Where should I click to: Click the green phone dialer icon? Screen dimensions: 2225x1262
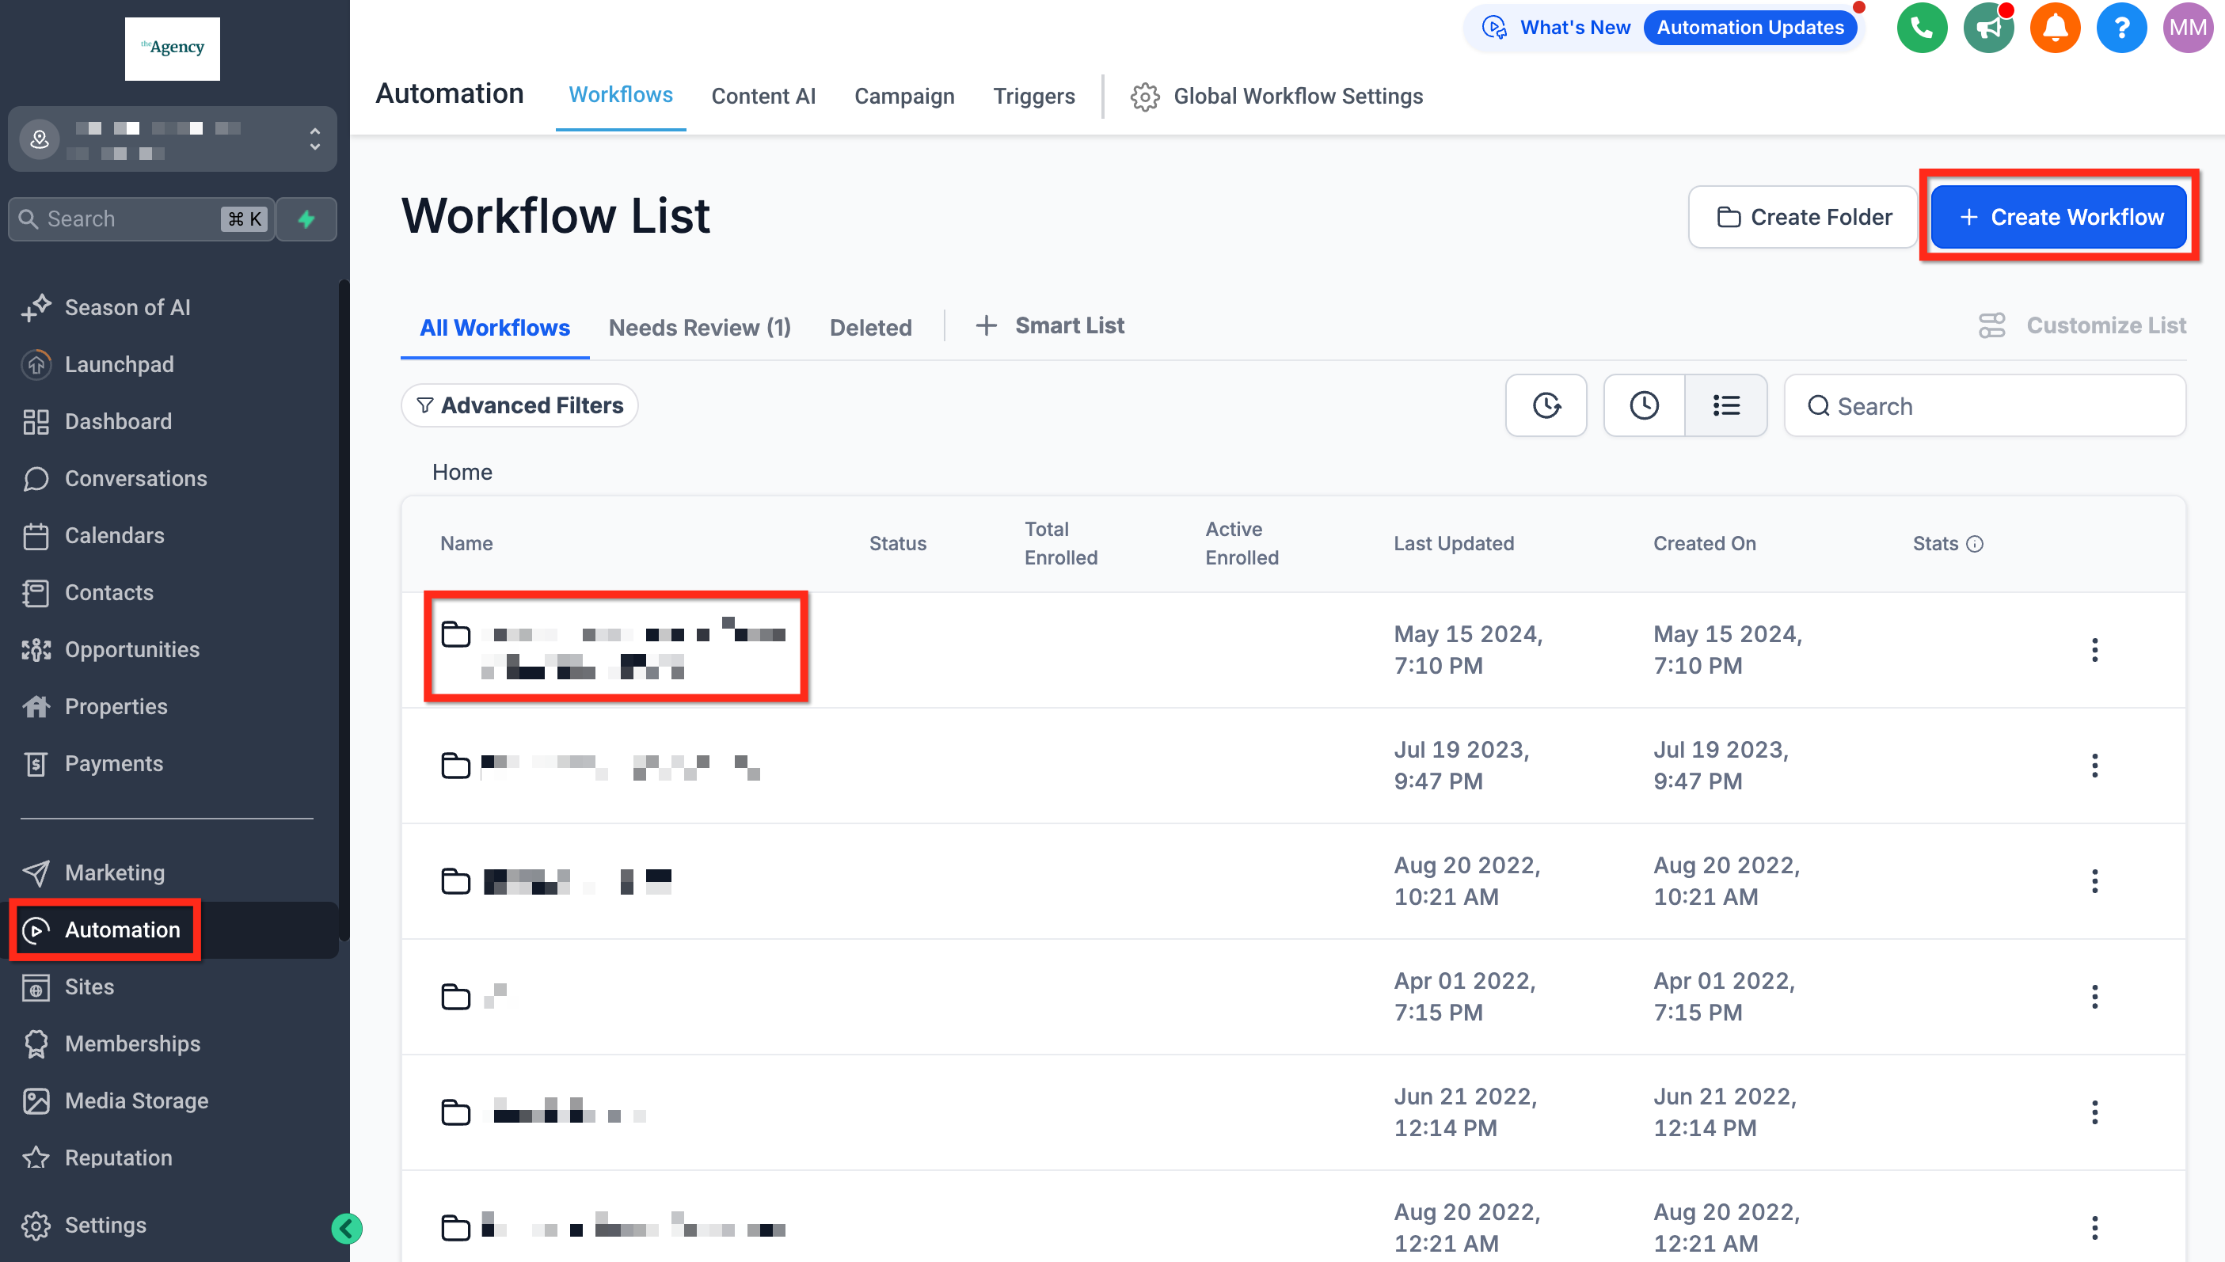click(1921, 28)
